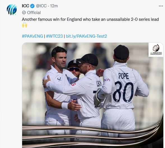This screenshot has height=148, width=165.
Task: Open the tweet via the 12m timestamp
Action: click(54, 6)
